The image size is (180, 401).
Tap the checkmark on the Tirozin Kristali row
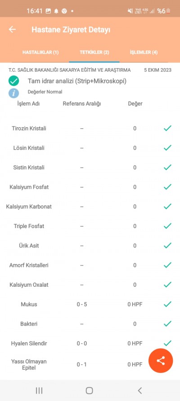point(167,128)
